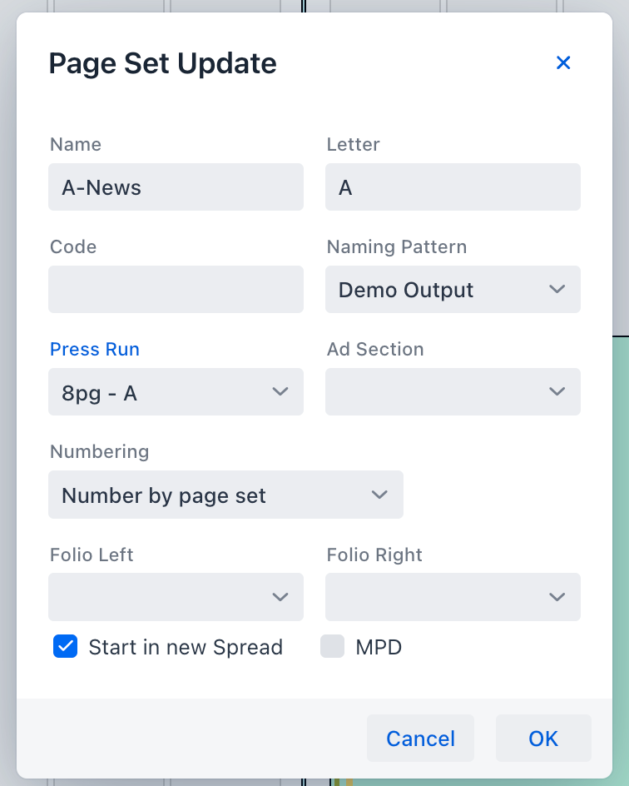Click the Name field containing A-News
This screenshot has width=629, height=786.
click(176, 187)
